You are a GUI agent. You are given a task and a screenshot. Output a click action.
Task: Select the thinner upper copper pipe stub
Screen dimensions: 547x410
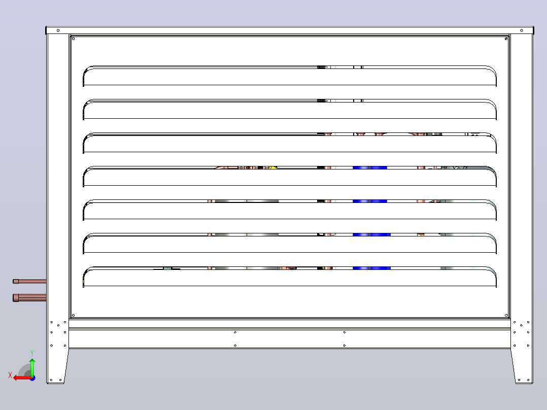coord(29,281)
